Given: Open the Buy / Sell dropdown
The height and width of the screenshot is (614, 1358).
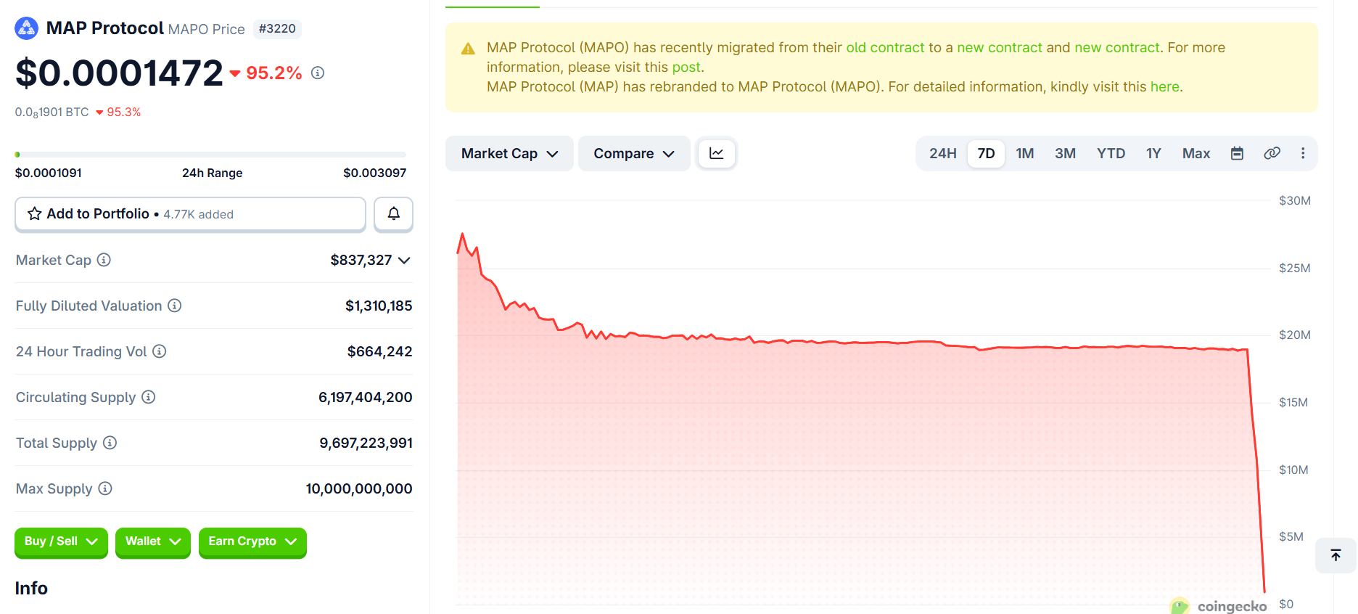Looking at the screenshot, I should coord(61,541).
